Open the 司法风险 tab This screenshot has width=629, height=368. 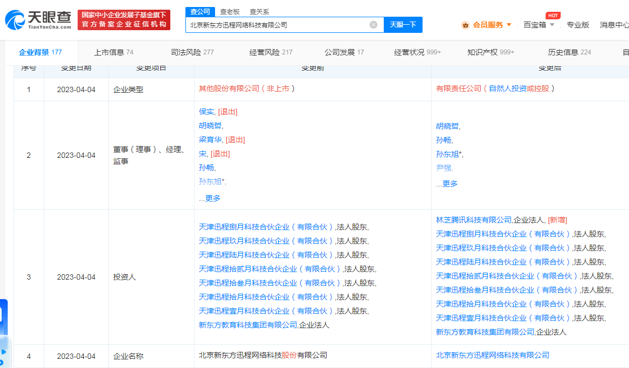[192, 52]
